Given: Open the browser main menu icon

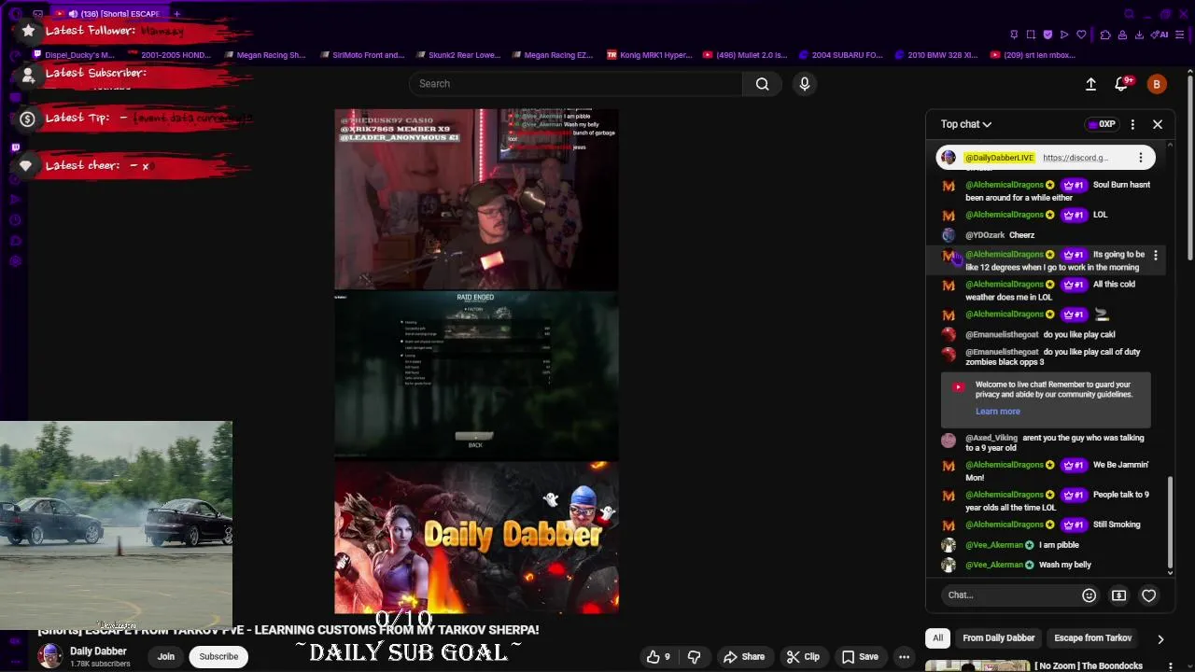Looking at the screenshot, I should 1180,35.
